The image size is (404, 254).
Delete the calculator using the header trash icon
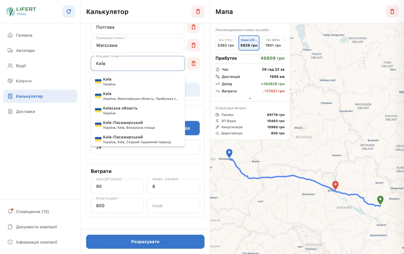[x=198, y=12]
